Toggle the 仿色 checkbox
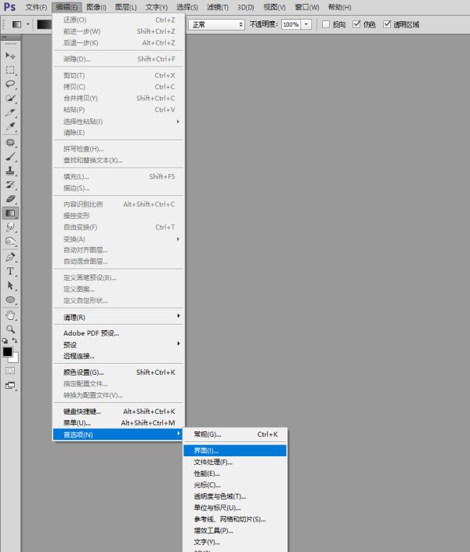This screenshot has width=470, height=552. tap(356, 24)
